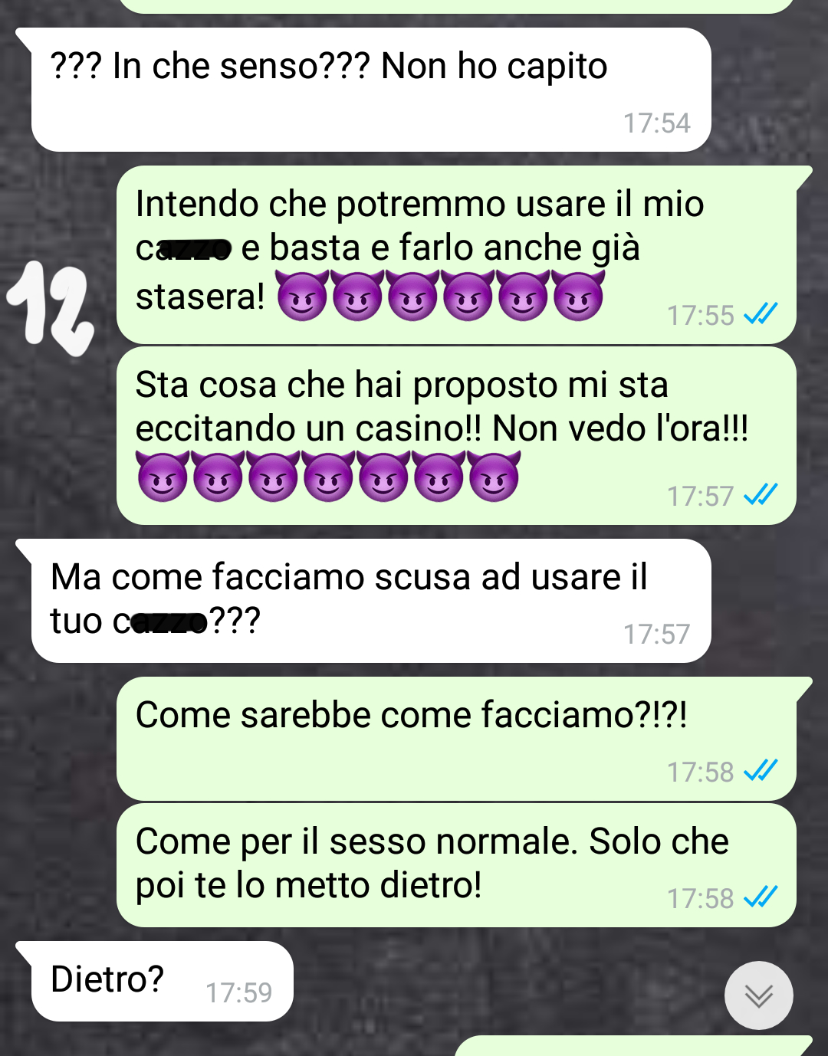Select the 'Come sarebbe come facciamo?!?!' bubble
The width and height of the screenshot is (828, 1056).
pos(463,739)
